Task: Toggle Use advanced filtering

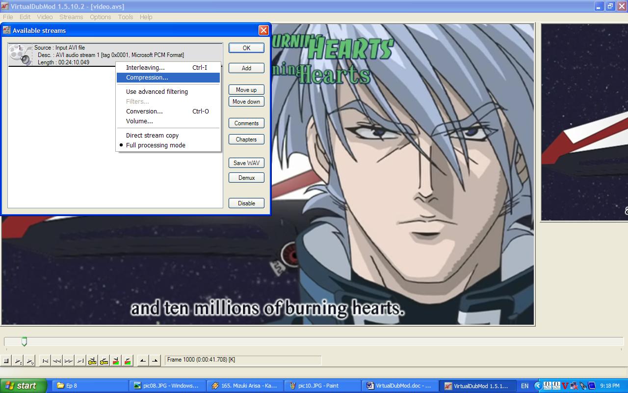Action: tap(168, 92)
